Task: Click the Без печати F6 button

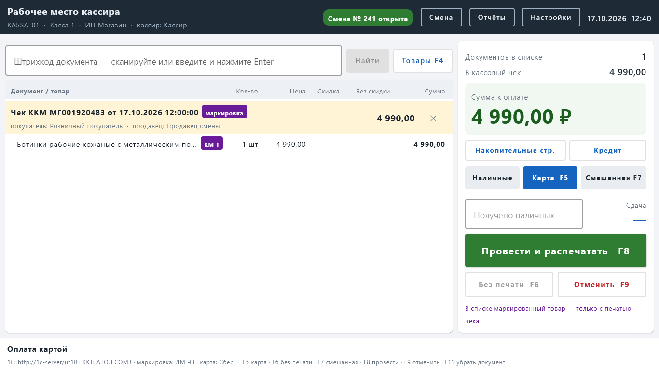Action: point(509,285)
